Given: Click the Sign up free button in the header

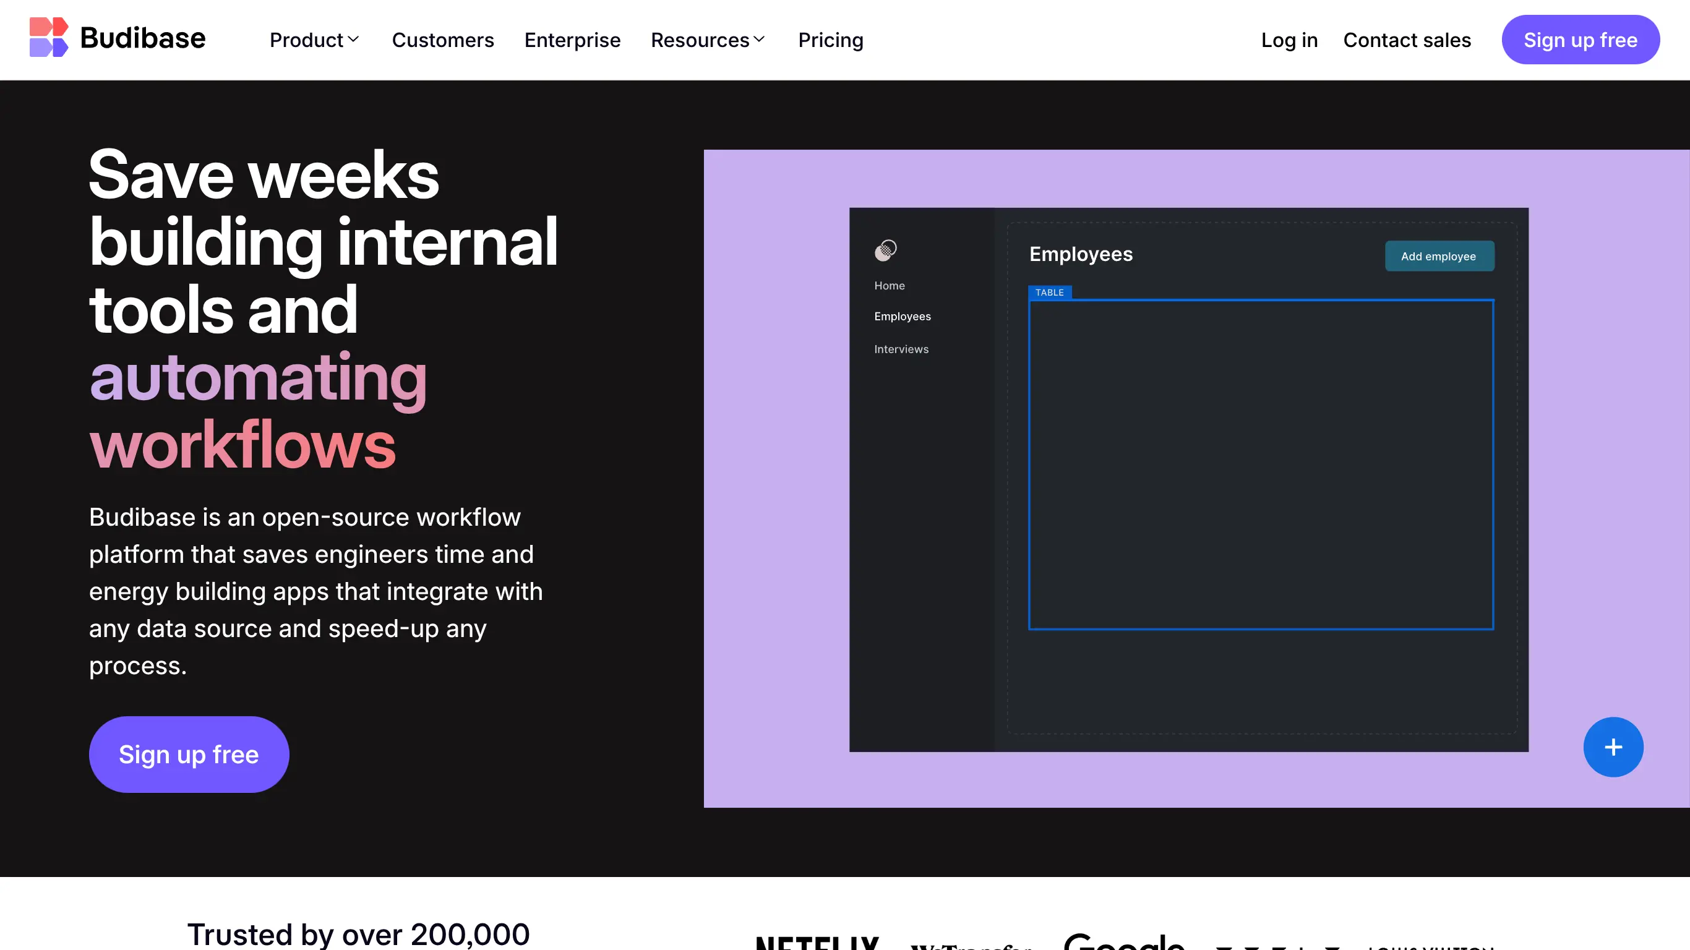Looking at the screenshot, I should click(x=1581, y=40).
